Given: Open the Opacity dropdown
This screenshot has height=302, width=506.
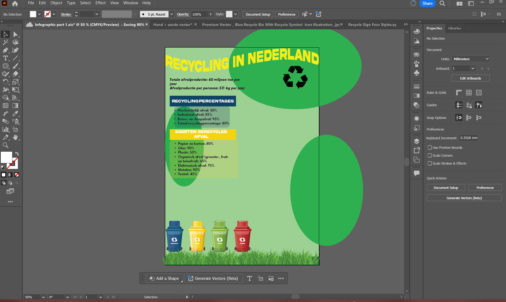Looking at the screenshot, I should [x=211, y=14].
